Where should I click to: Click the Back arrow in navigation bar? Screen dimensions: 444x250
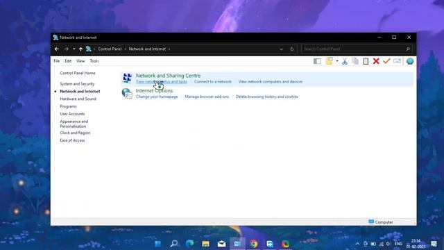[x=57, y=49]
